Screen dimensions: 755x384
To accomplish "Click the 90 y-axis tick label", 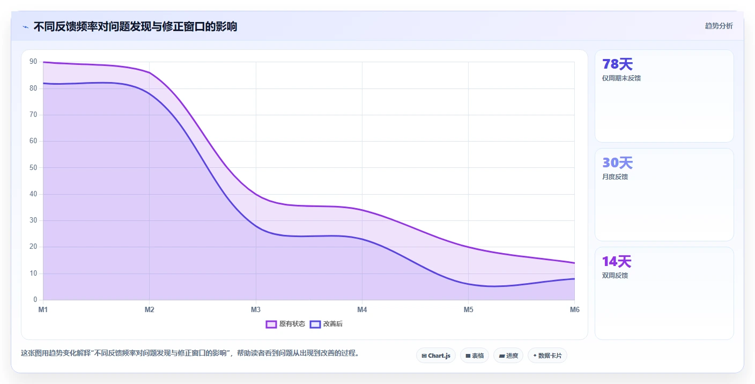I will 33,62.
